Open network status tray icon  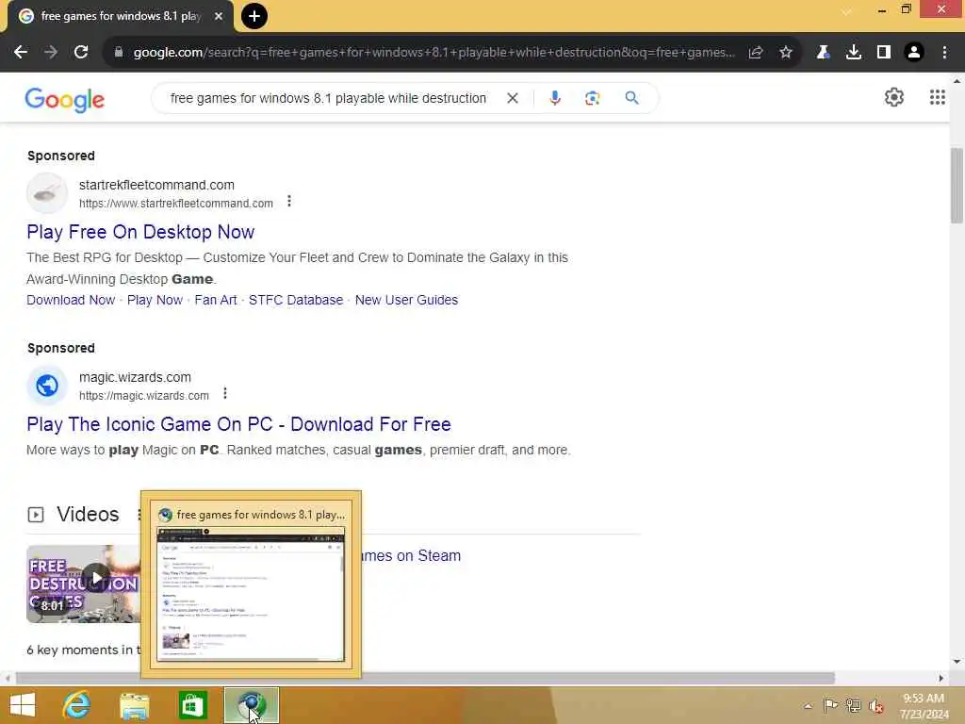[x=854, y=705]
